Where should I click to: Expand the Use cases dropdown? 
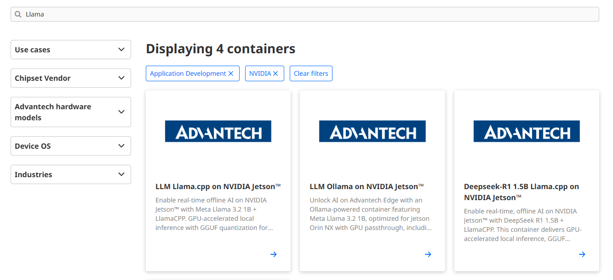pos(70,50)
